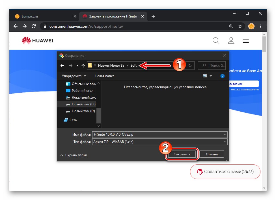The height and width of the screenshot is (200, 276).
Task: Click the page scrollbar down arrow
Action: click(x=264, y=188)
